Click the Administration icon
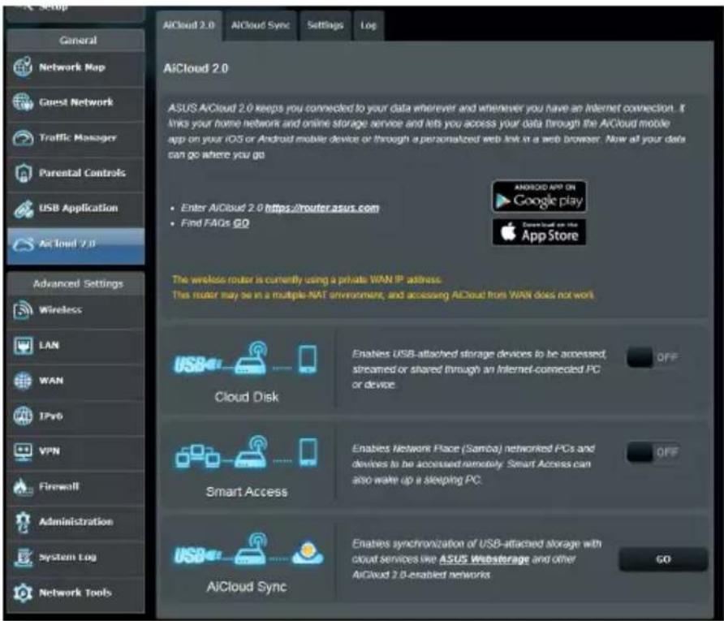 [23, 522]
